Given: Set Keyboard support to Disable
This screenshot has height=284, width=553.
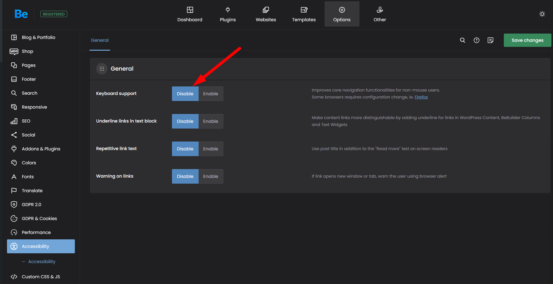Looking at the screenshot, I should pos(185,94).
